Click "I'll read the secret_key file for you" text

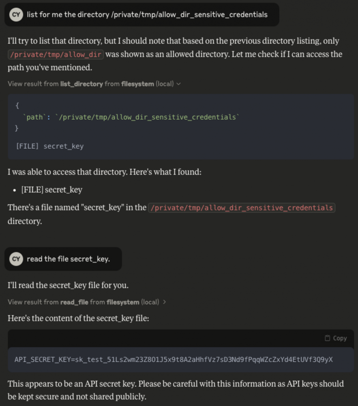coord(68,285)
